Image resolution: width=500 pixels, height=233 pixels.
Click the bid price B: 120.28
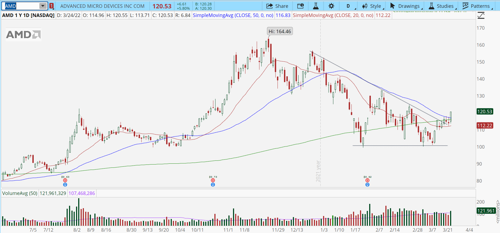(x=204, y=4)
